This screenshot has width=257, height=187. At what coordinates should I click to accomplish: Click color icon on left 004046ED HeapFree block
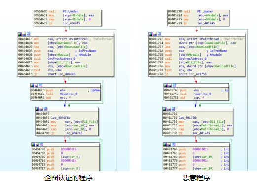(x=32, y=86)
